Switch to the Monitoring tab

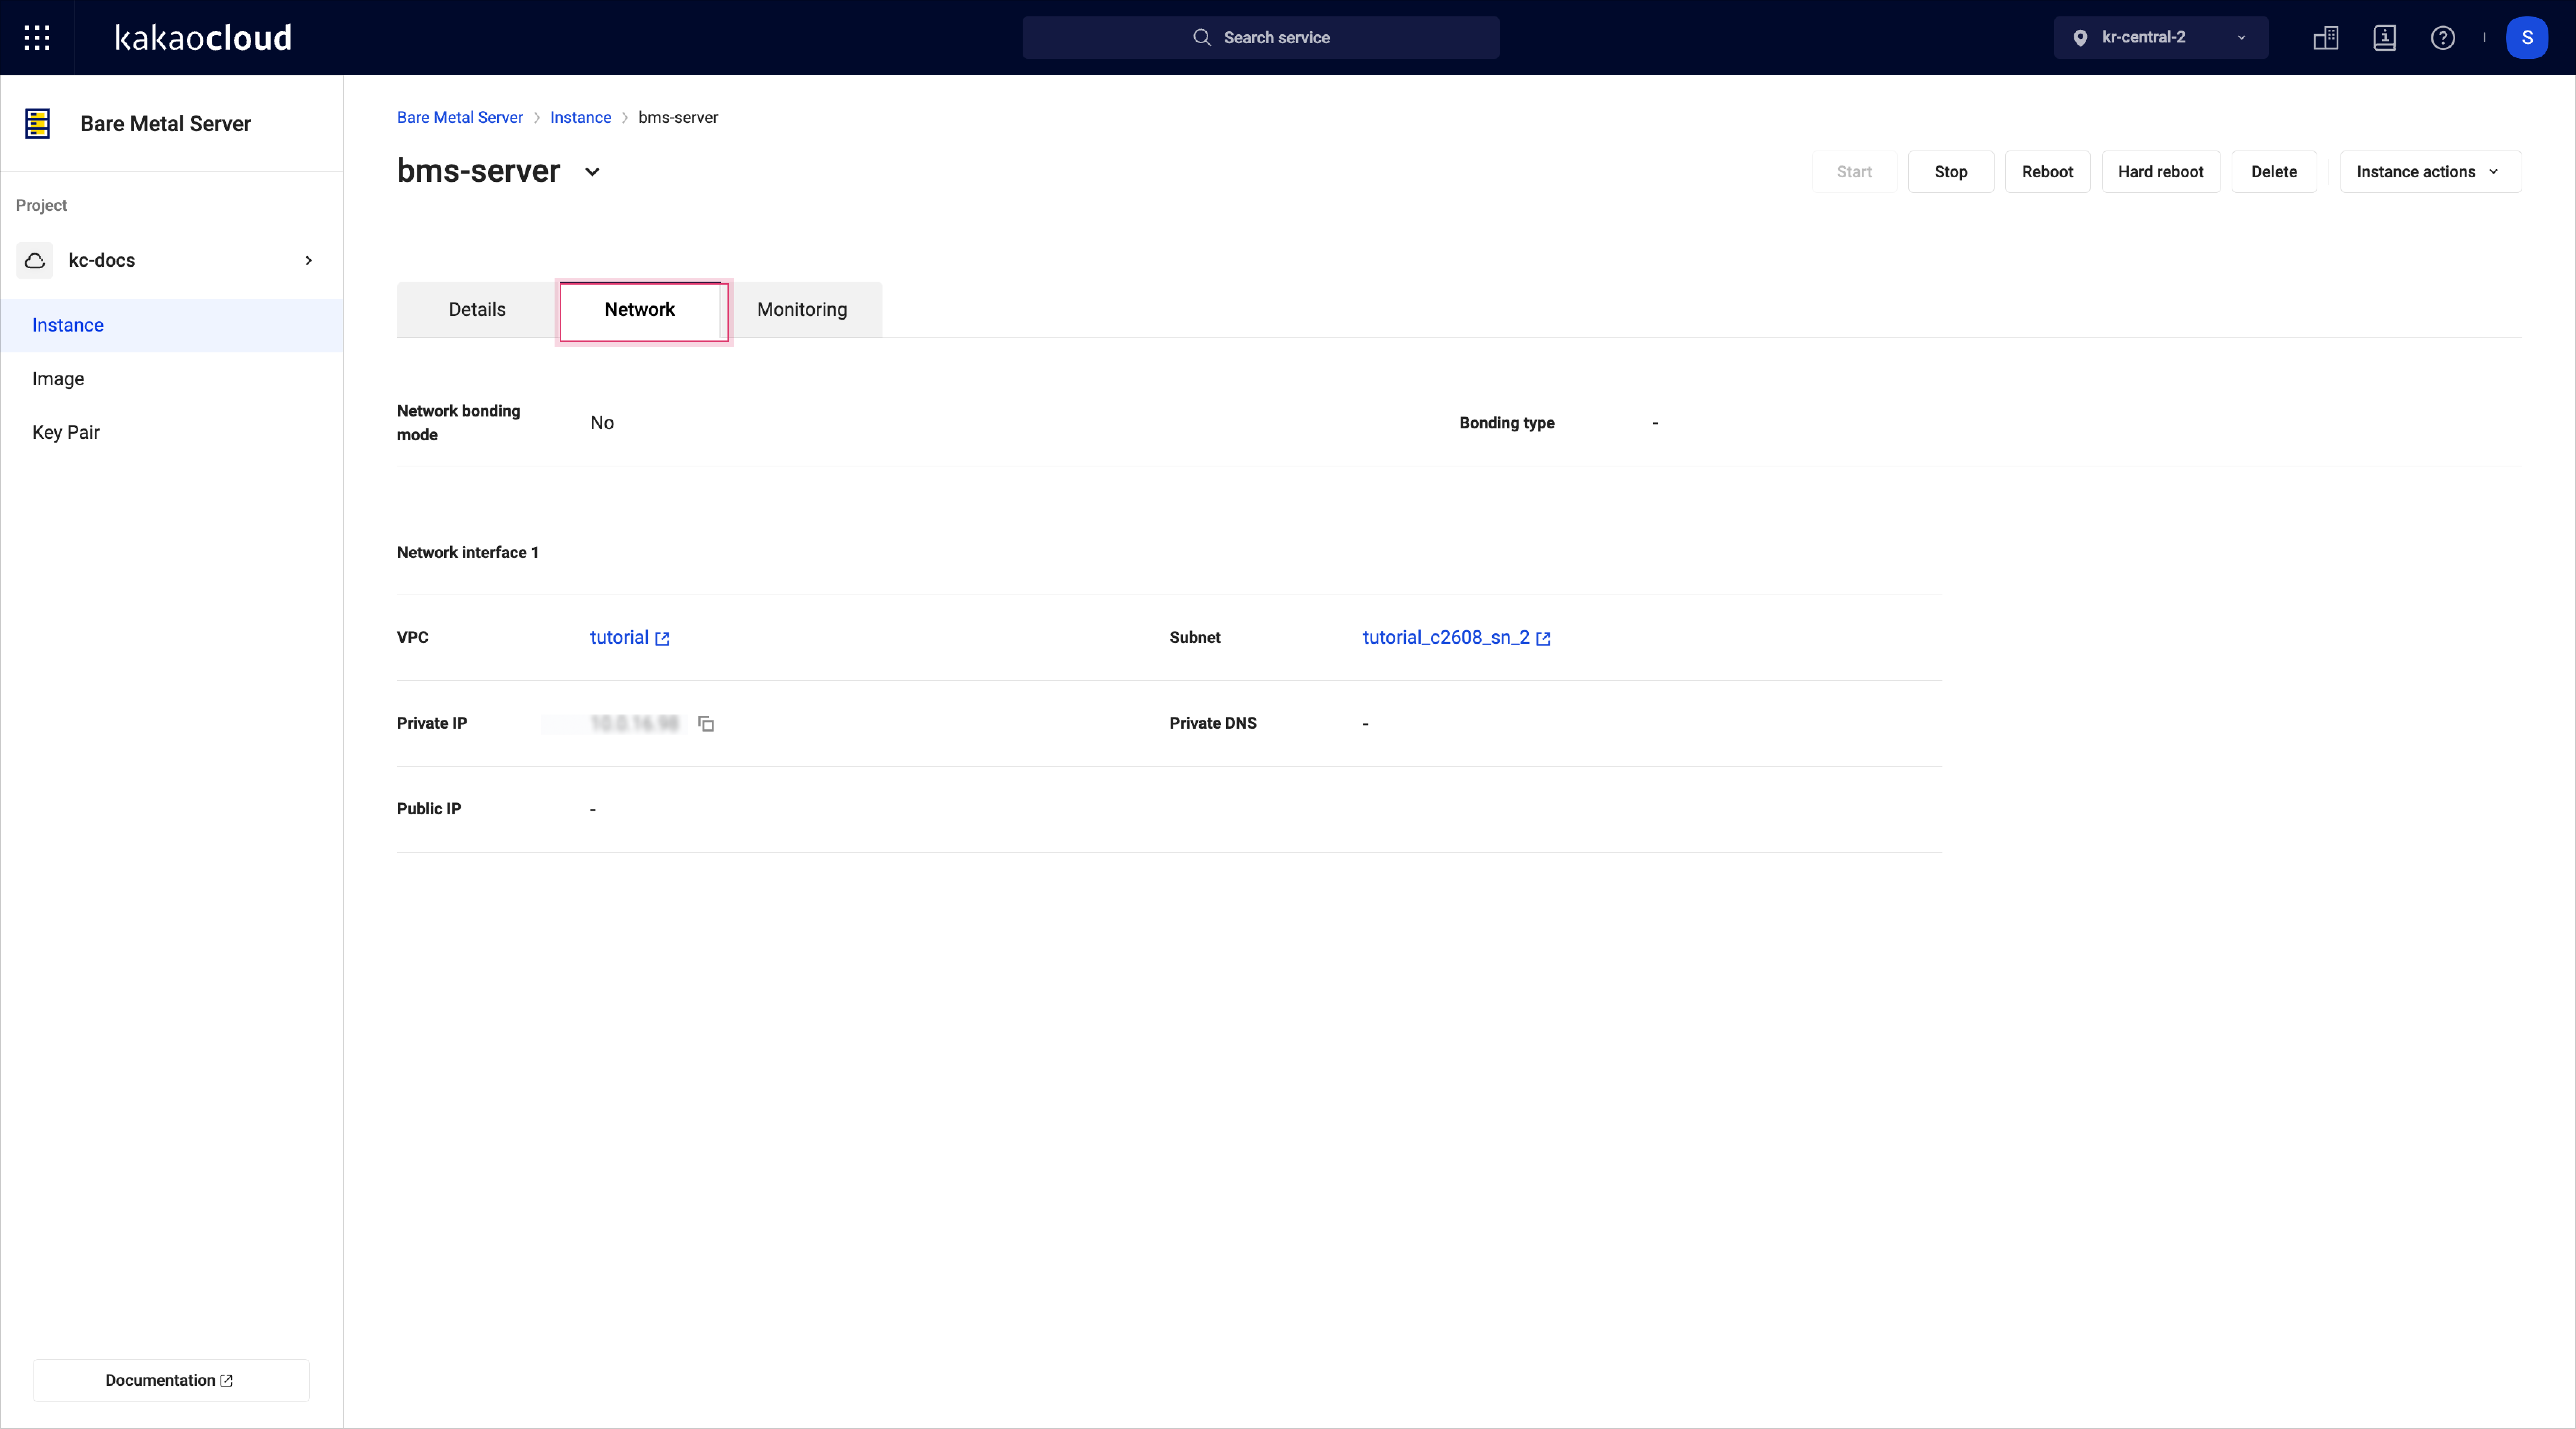[x=802, y=310]
